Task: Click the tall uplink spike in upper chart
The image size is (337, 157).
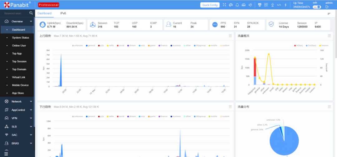Action: click(x=61, y=70)
